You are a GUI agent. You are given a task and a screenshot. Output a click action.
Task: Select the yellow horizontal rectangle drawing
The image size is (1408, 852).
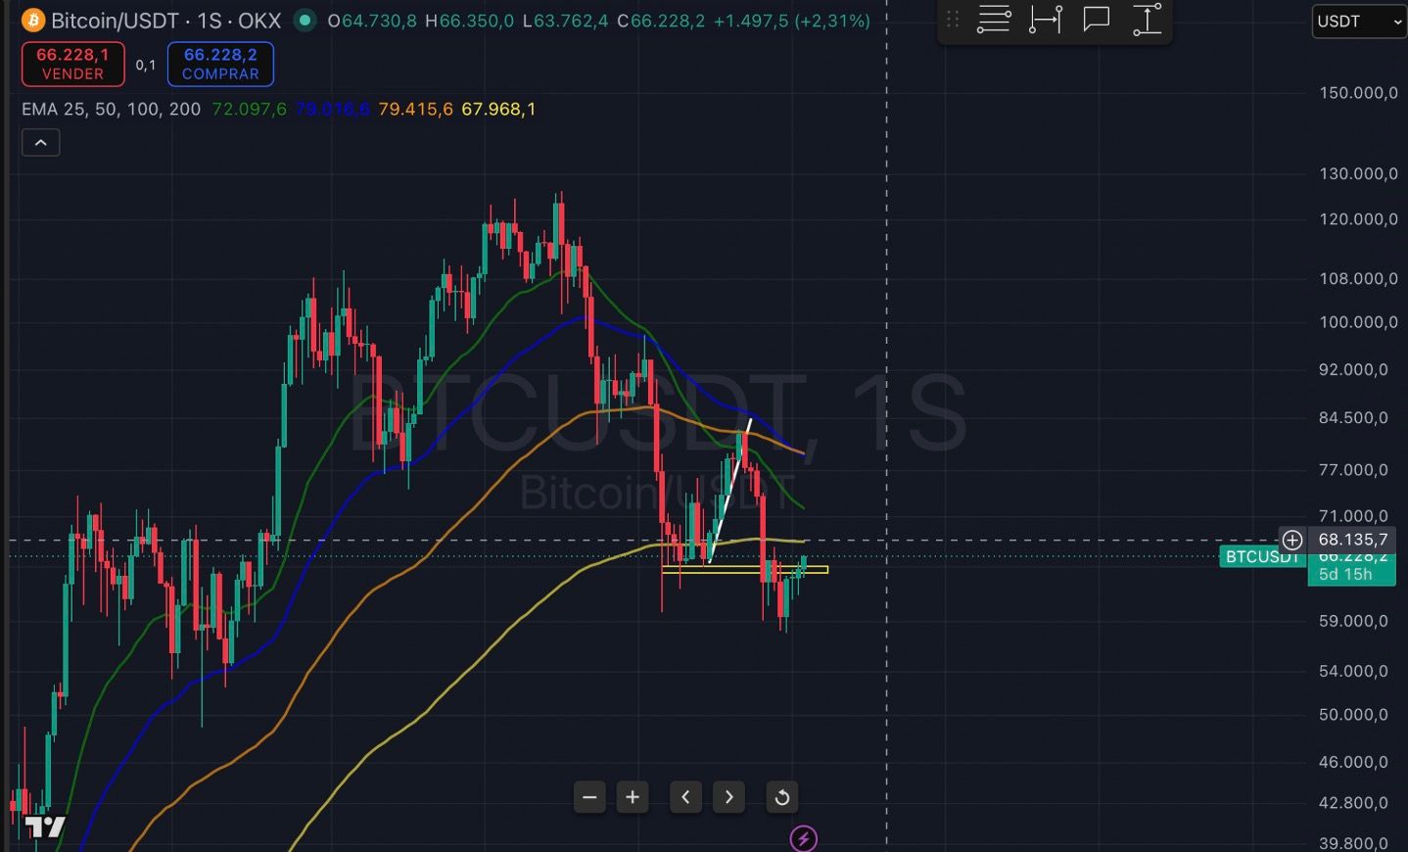tap(744, 569)
